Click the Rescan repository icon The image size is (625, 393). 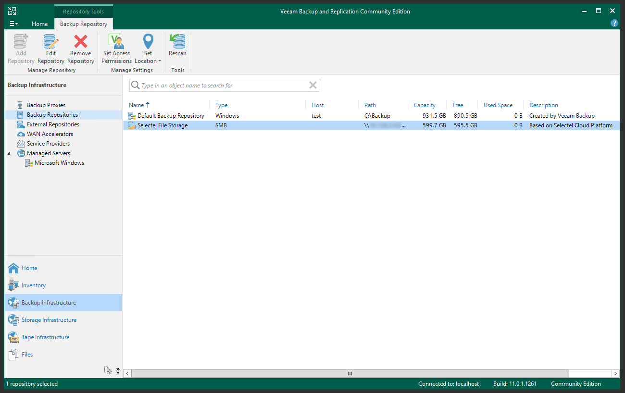click(x=177, y=41)
